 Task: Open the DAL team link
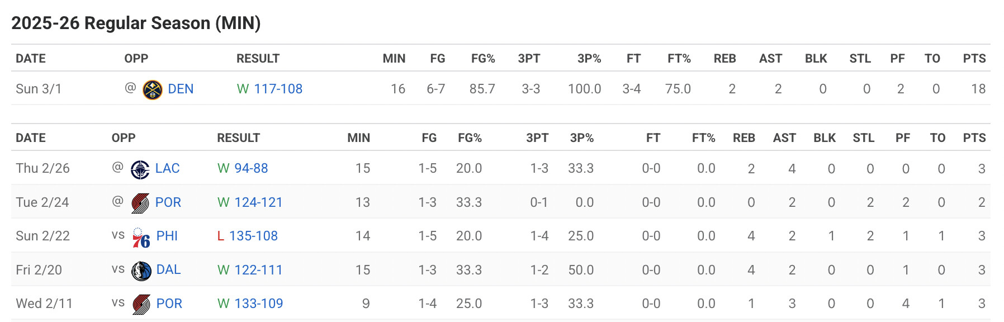[168, 269]
